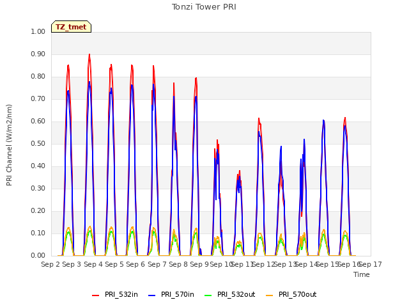Click the 0.70 y-axis tick label

38,99
